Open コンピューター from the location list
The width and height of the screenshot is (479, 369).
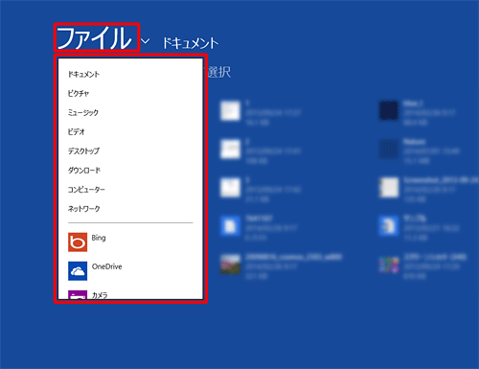point(86,190)
